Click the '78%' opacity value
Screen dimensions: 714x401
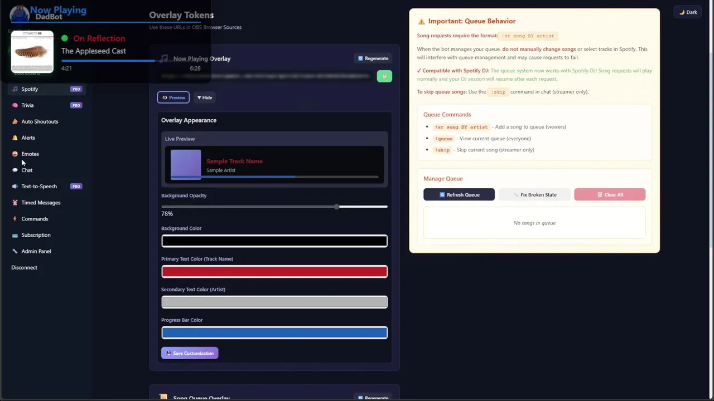(167, 214)
